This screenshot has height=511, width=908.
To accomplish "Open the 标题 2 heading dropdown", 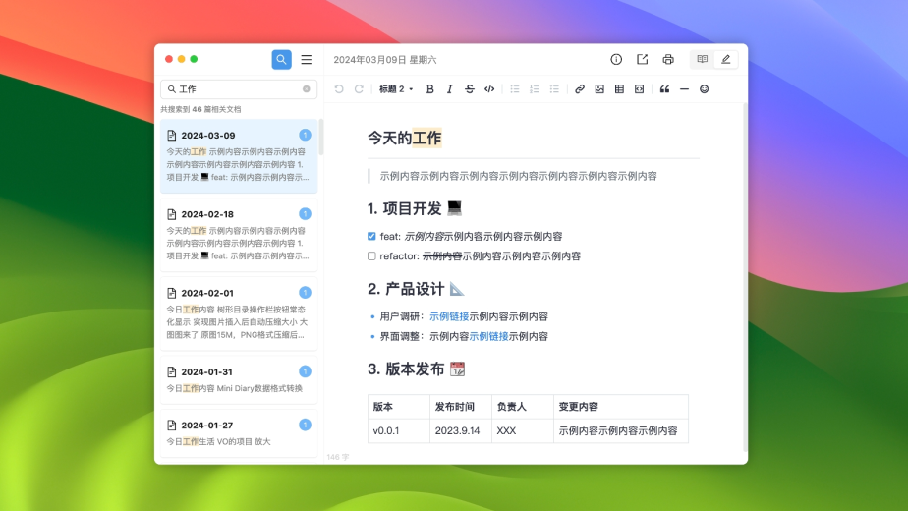I will click(396, 89).
